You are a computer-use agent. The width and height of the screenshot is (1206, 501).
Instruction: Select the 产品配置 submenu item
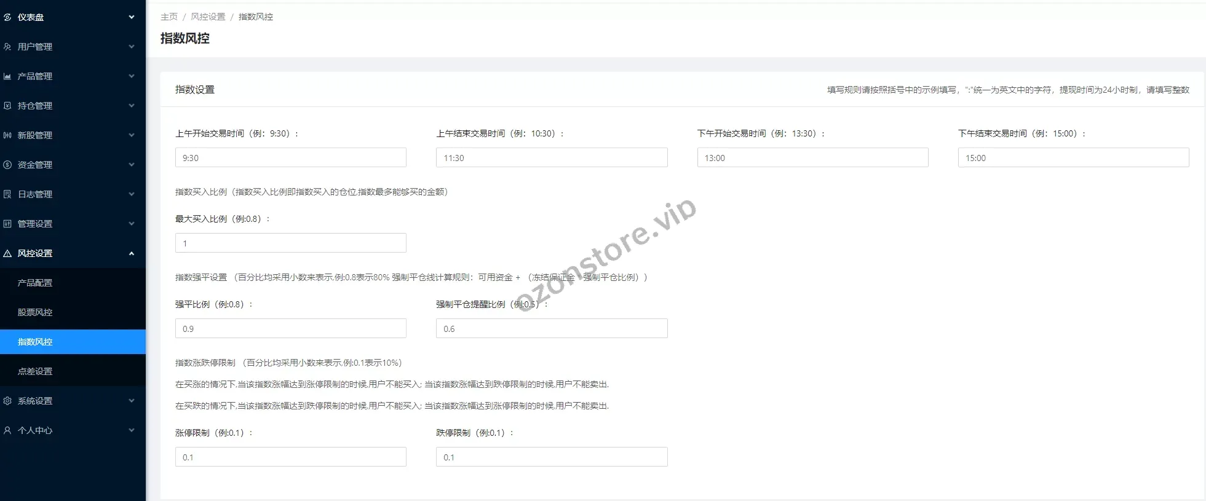click(35, 283)
